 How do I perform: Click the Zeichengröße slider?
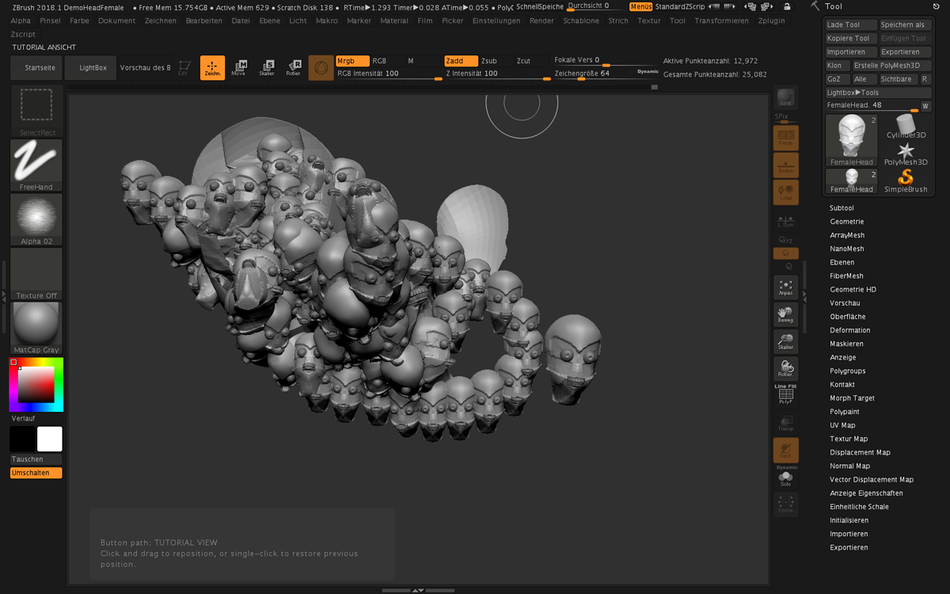point(606,74)
